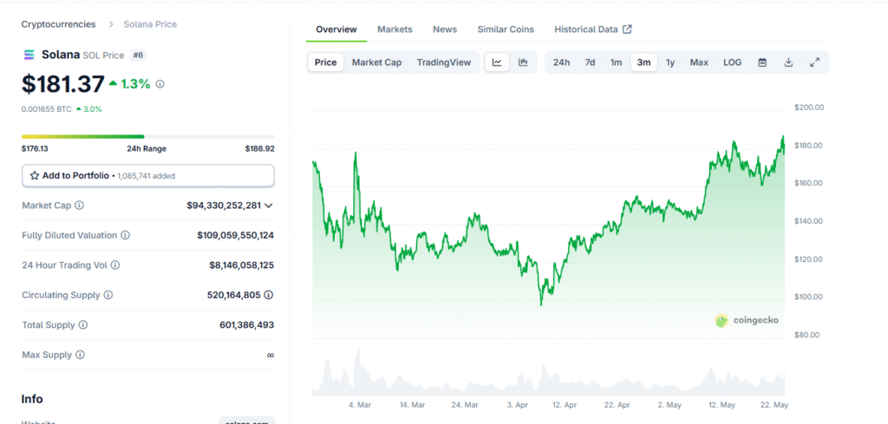The width and height of the screenshot is (888, 424).
Task: Click info icon after 520,164,805 value
Action: pyautogui.click(x=269, y=295)
